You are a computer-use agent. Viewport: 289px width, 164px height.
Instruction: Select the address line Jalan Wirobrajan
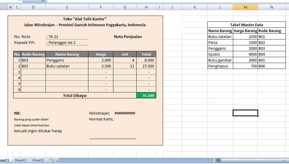(x=85, y=25)
